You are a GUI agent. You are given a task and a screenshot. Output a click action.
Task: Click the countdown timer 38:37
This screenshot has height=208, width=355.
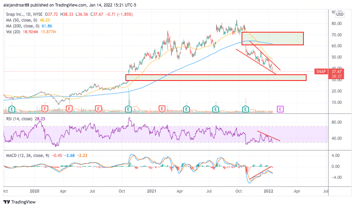point(337,76)
